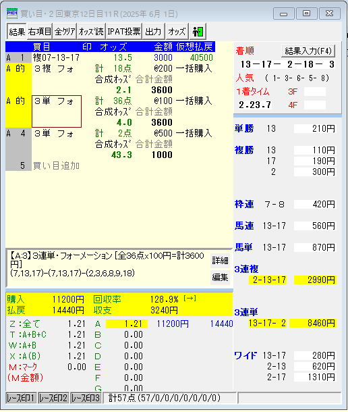Click the T:A+B+C summary row
348x412 pixels.
[47, 334]
